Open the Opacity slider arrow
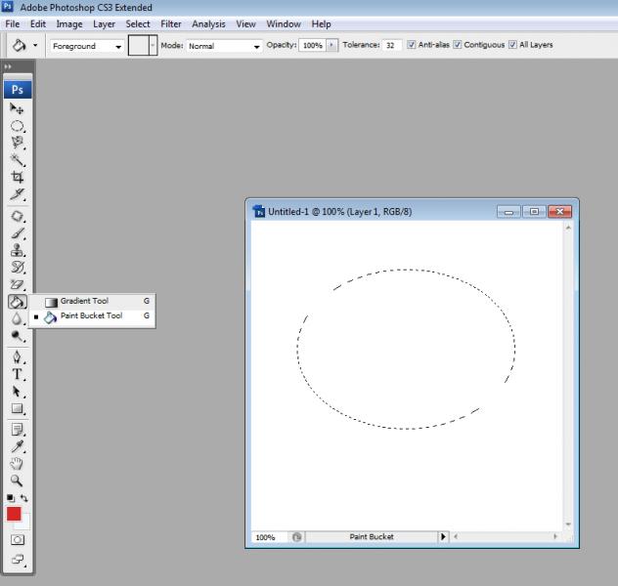The image size is (618, 586). point(332,45)
